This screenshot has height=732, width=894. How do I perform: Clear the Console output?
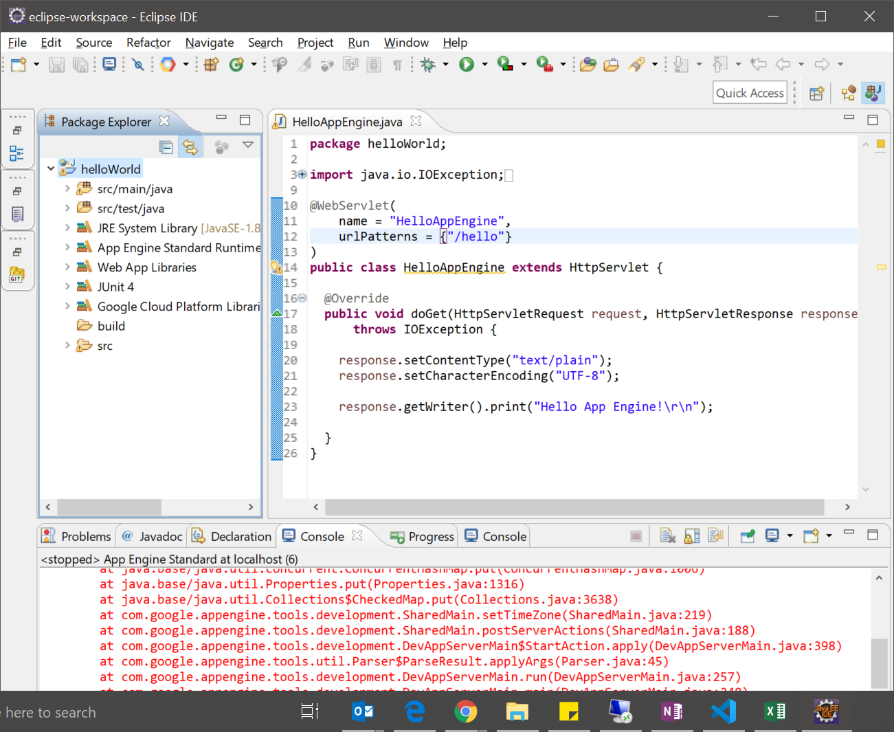coord(668,535)
